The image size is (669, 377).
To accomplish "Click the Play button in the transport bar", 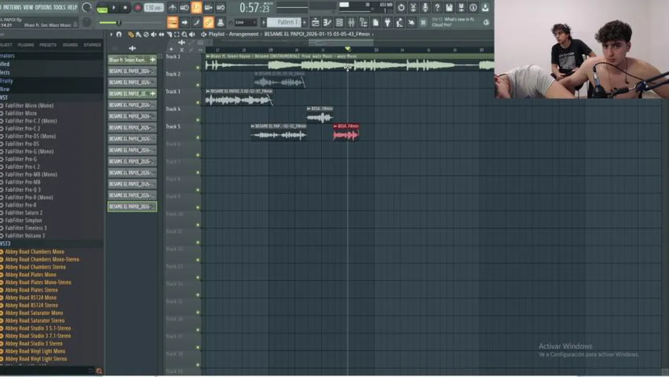I will coord(114,8).
